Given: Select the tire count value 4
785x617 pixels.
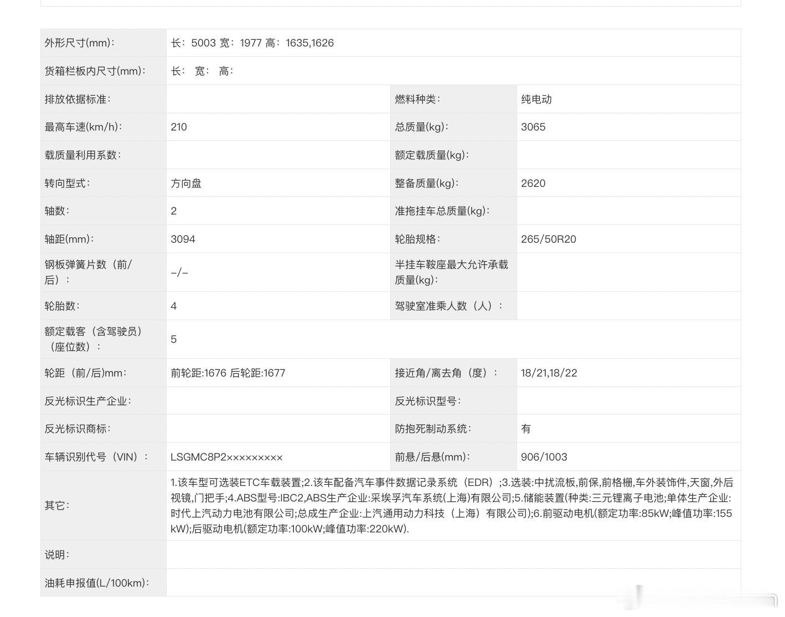Looking at the screenshot, I should (174, 306).
